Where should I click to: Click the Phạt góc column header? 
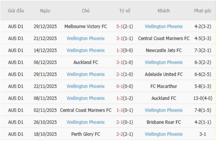pyautogui.click(x=203, y=11)
